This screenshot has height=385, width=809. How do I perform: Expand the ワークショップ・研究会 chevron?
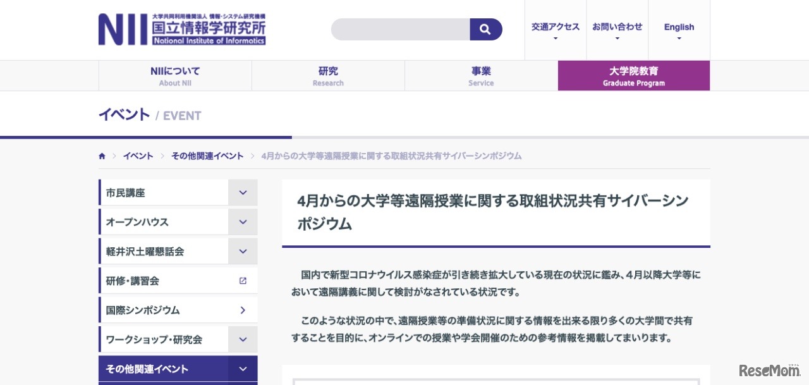point(243,339)
